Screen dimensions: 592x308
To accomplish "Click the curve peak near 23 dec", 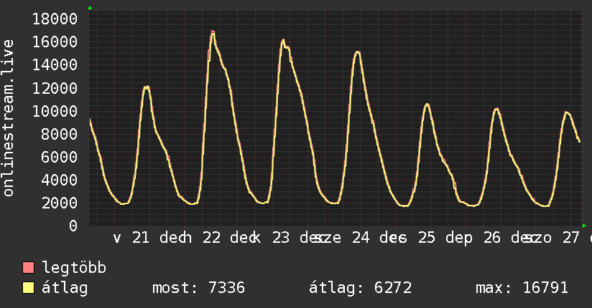I will (x=283, y=41).
